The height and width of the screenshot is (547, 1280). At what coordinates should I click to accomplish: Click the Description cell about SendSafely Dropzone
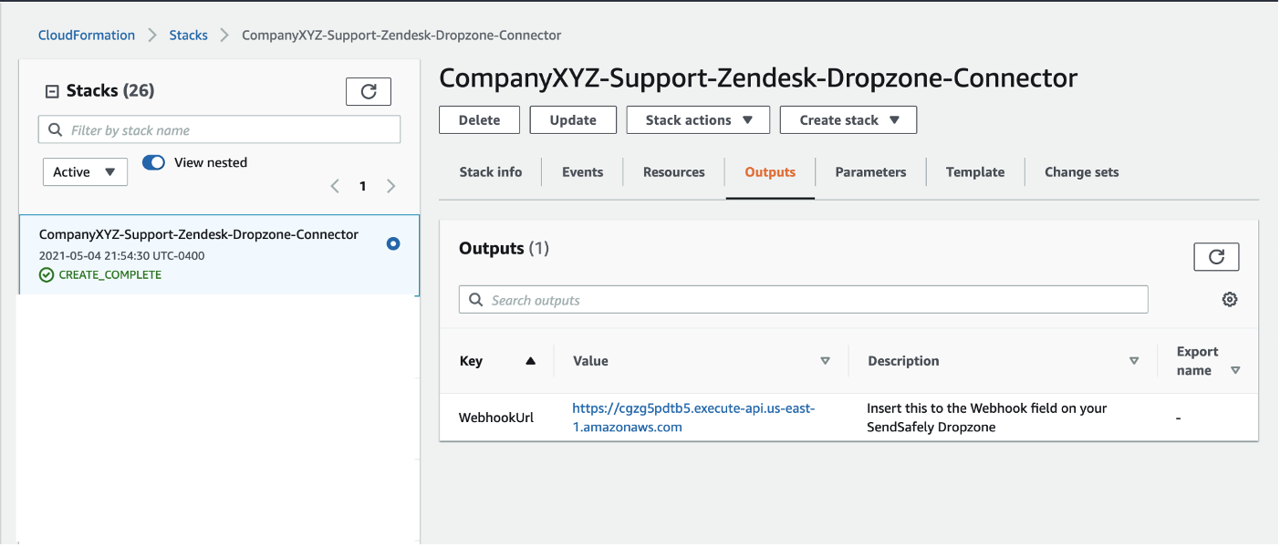click(986, 418)
